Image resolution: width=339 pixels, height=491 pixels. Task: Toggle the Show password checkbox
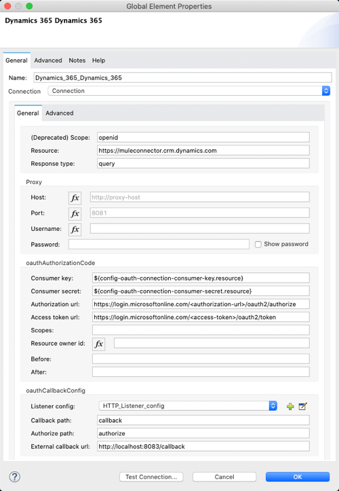tap(258, 244)
